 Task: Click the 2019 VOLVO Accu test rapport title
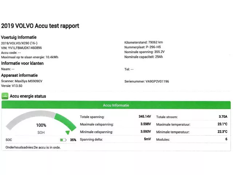(x=40, y=26)
